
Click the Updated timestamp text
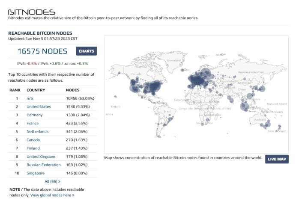pyautogui.click(x=43, y=38)
